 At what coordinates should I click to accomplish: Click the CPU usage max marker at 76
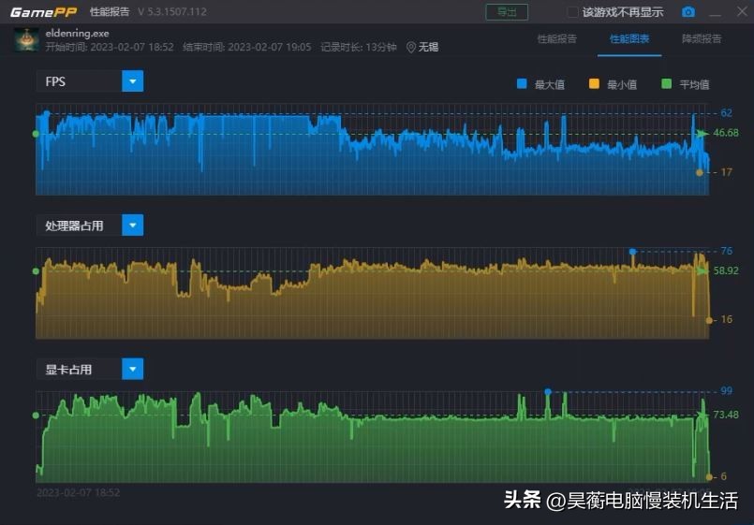pyautogui.click(x=633, y=252)
